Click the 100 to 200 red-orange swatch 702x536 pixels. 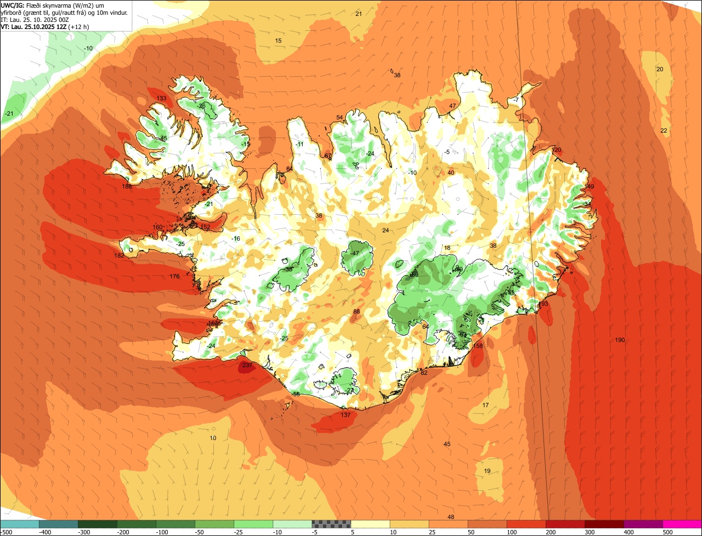tap(526, 524)
